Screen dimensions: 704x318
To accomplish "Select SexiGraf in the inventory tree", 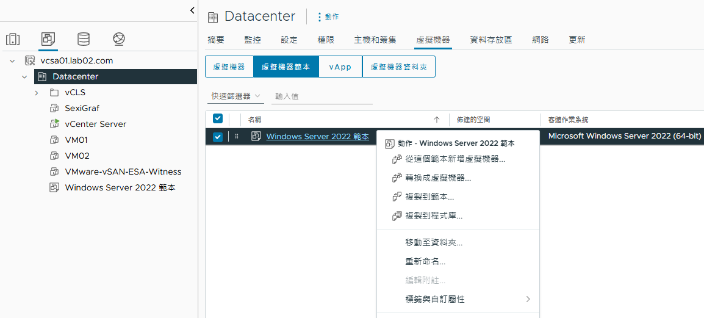I will click(x=82, y=109).
